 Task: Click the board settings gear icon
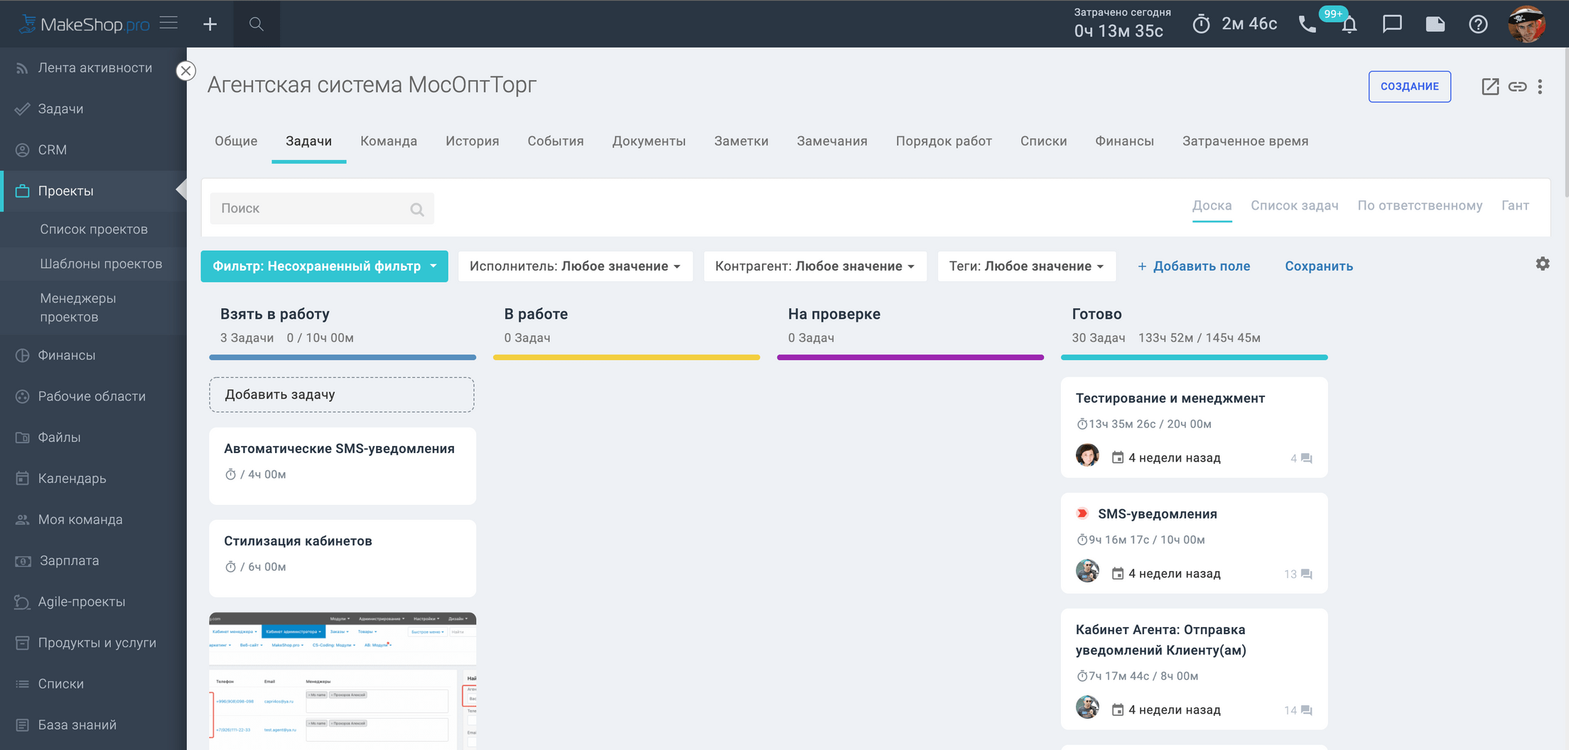pos(1542,263)
